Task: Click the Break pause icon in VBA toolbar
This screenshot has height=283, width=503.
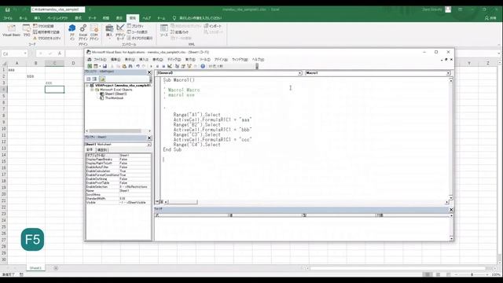Action: point(157,66)
